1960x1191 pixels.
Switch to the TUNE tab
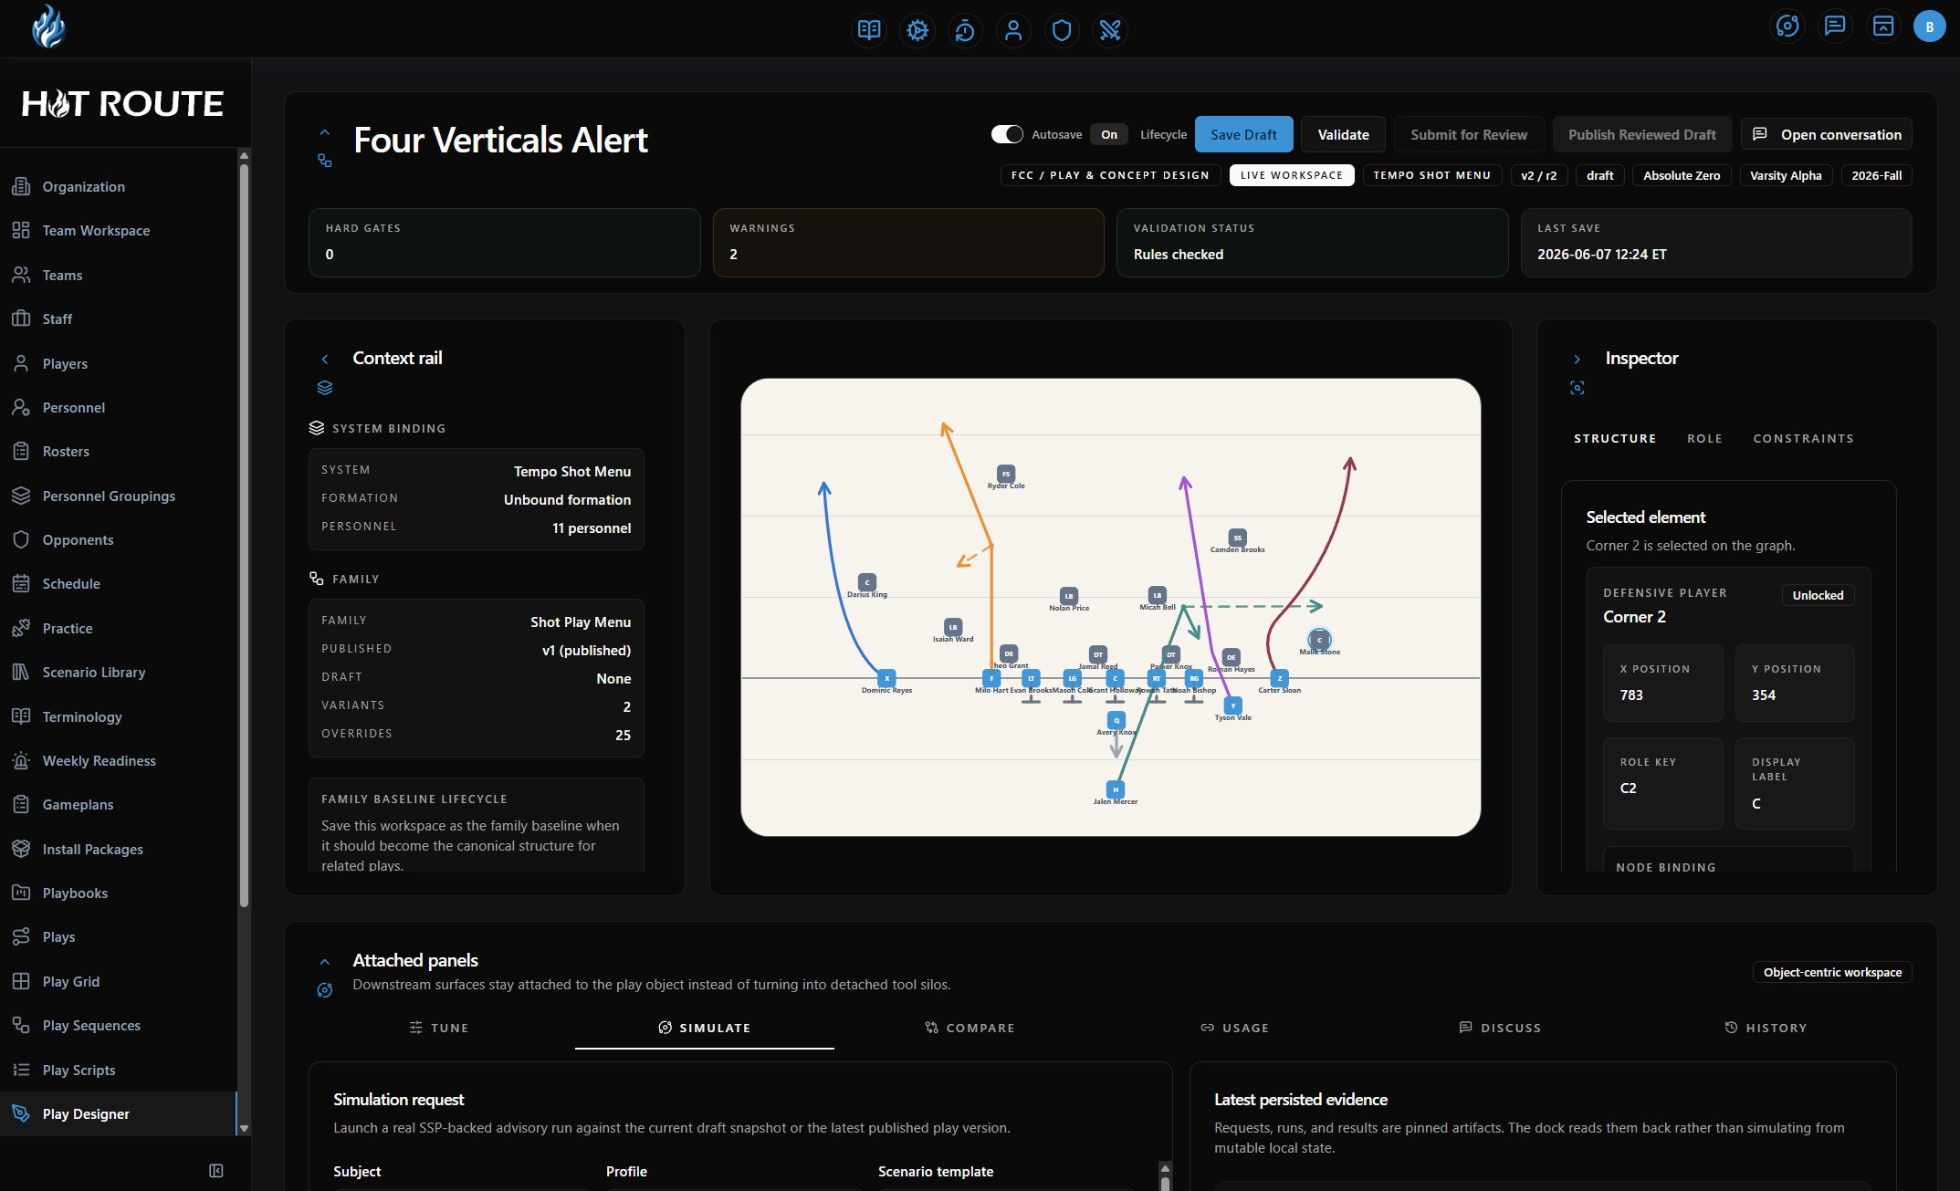pos(439,1028)
